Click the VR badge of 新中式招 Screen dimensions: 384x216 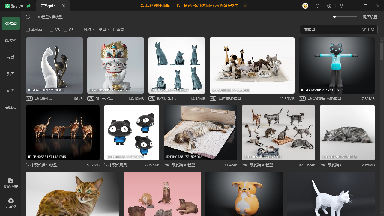[x=91, y=98]
